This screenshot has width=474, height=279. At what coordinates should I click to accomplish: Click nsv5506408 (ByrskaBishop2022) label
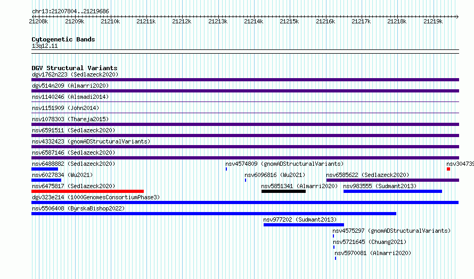(x=78, y=208)
